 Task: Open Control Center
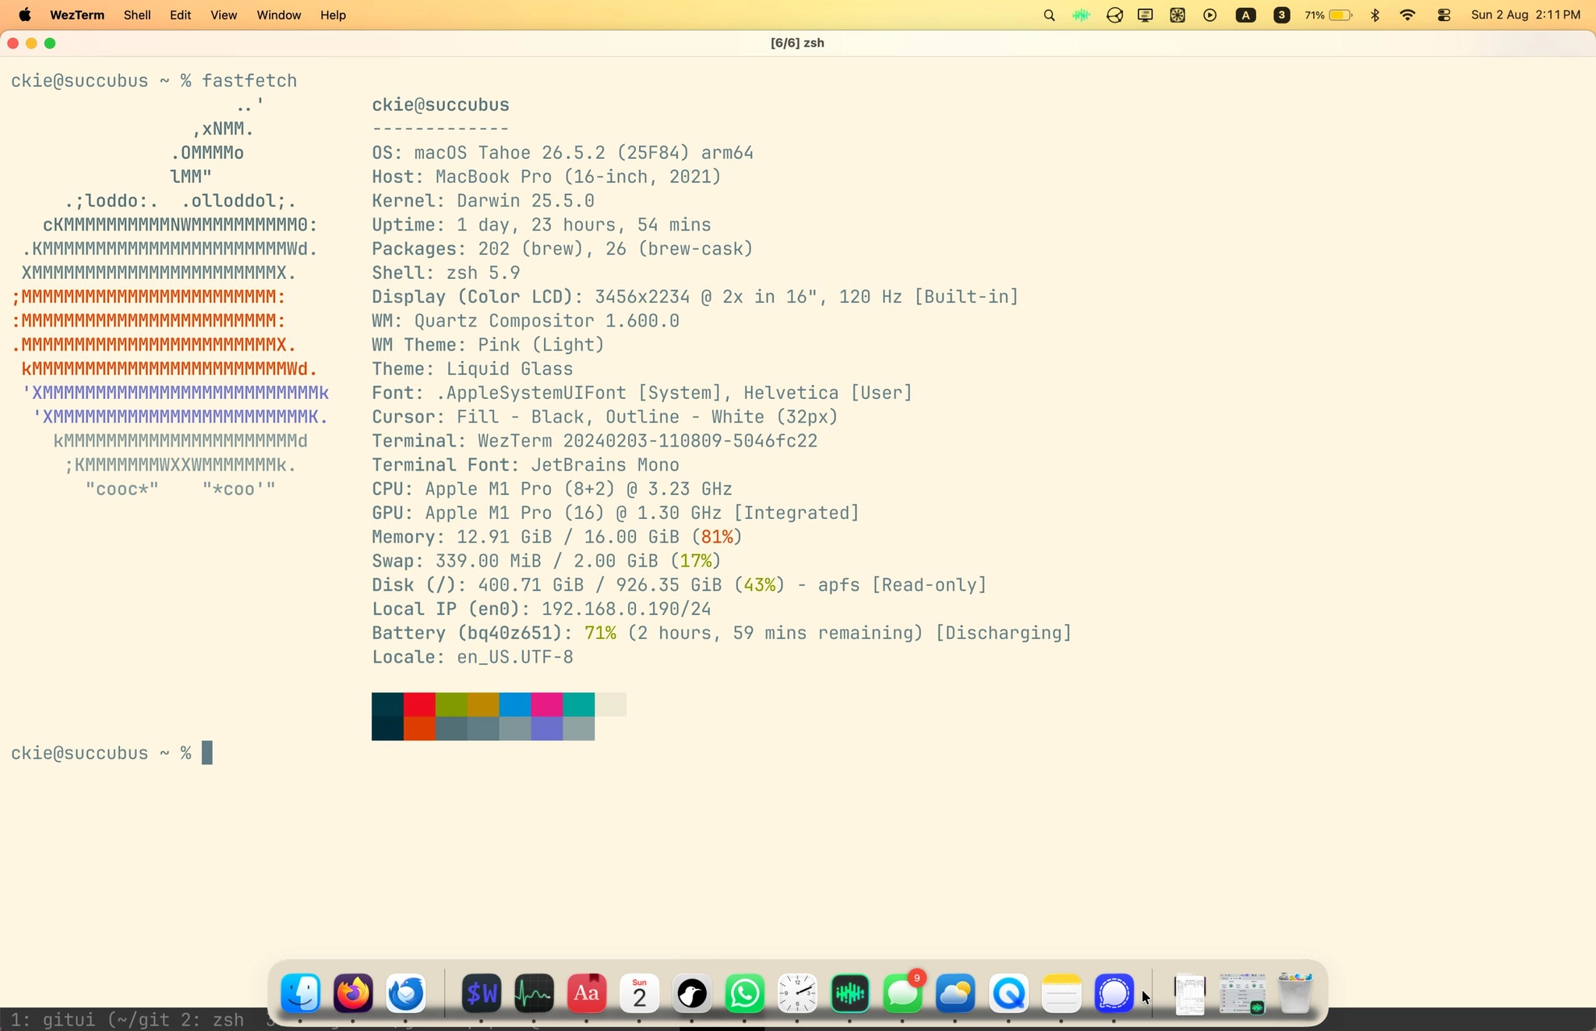click(x=1444, y=15)
